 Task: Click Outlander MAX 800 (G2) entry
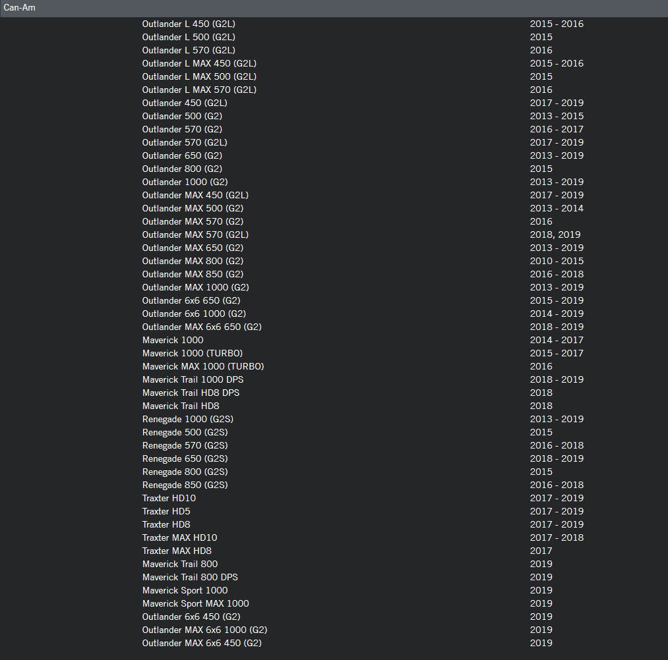coord(193,261)
